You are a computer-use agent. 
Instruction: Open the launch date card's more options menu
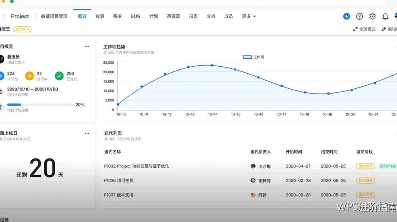(x=87, y=133)
